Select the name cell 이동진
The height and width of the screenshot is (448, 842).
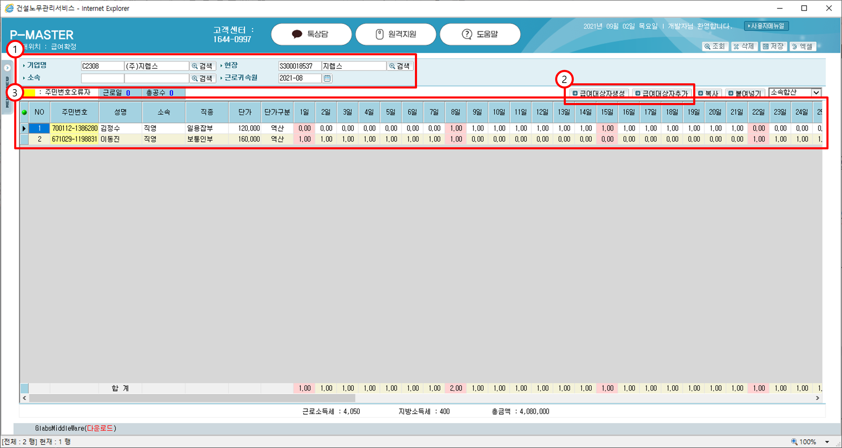[120, 139]
